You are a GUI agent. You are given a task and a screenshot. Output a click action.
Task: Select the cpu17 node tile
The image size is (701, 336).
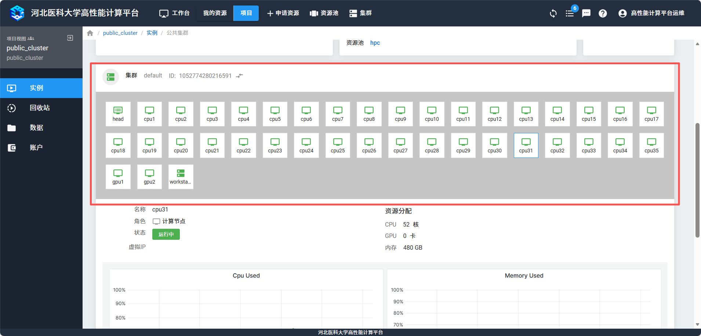pyautogui.click(x=651, y=114)
